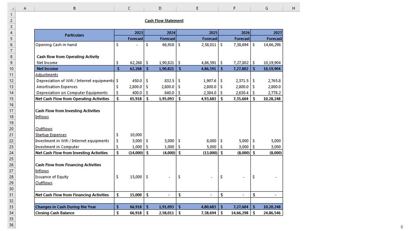Screen dimensions: 412x231
Task: Click the 2025 Net Income value 4,86,591 in the highlighted row
Action: tap(209, 69)
